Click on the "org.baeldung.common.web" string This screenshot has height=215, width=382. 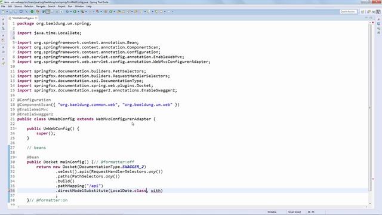88,105
